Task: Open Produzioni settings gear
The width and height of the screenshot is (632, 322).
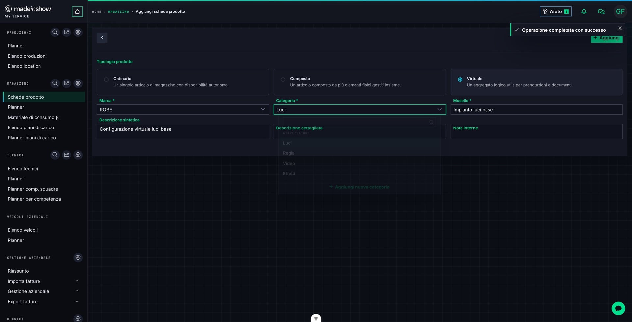Action: click(78, 32)
